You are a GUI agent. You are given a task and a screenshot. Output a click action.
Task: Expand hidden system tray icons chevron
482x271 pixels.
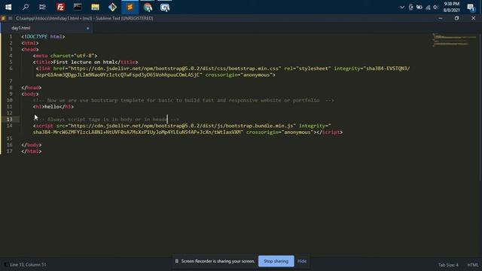(x=401, y=7)
